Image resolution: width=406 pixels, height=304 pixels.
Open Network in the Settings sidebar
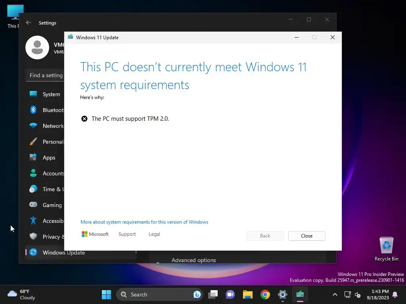44,126
